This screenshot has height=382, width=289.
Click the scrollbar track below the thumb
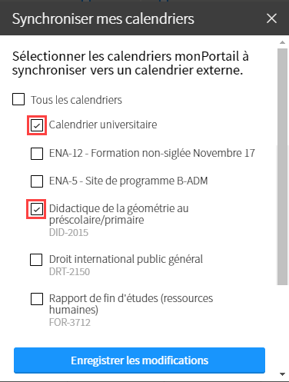282,328
